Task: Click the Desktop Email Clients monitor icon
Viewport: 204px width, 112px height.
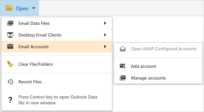Action: click(x=10, y=35)
